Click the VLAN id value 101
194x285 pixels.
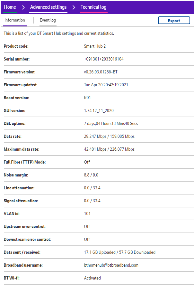(x=87, y=214)
